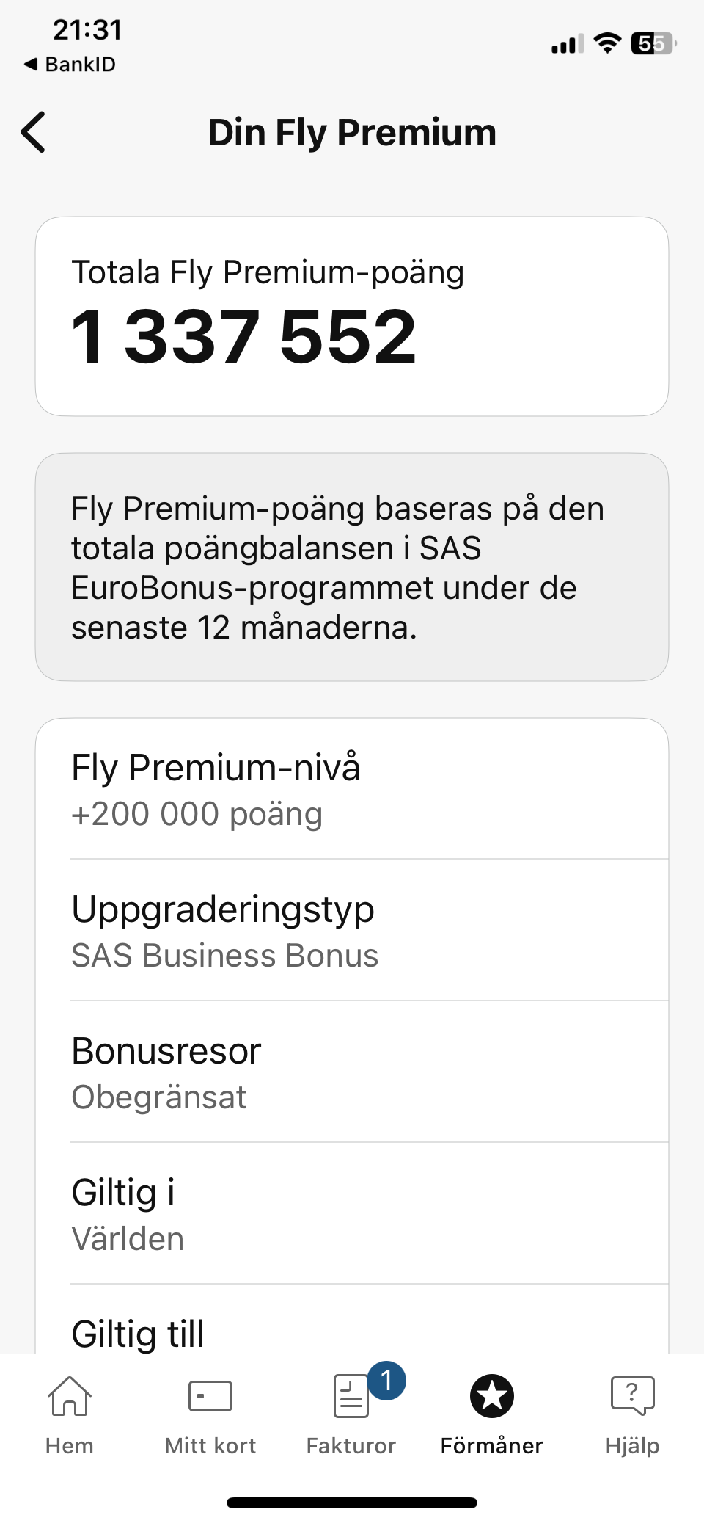Viewport: 704px width, 1526px height.
Task: Tap the Giltig till row
Action: click(x=352, y=1331)
